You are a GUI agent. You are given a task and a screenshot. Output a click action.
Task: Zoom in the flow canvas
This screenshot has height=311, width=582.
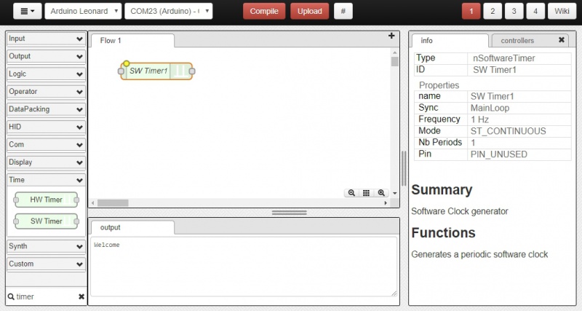coord(381,193)
